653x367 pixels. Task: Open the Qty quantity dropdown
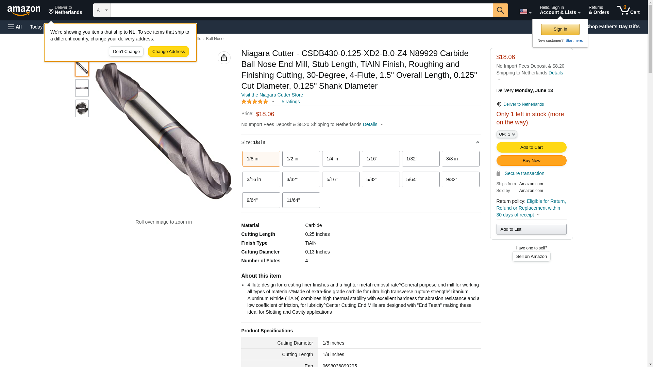(x=506, y=134)
